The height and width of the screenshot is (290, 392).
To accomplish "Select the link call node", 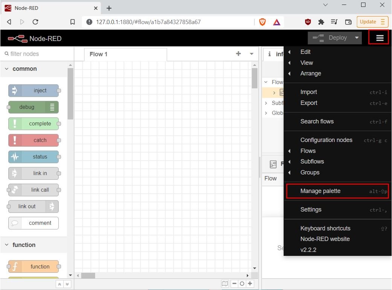I will coord(34,190).
